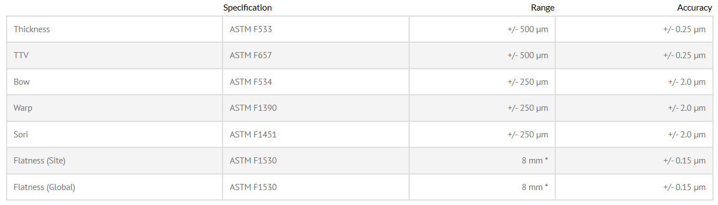Click the Specification column header
Viewport: 718px width, 205px height.
point(247,8)
